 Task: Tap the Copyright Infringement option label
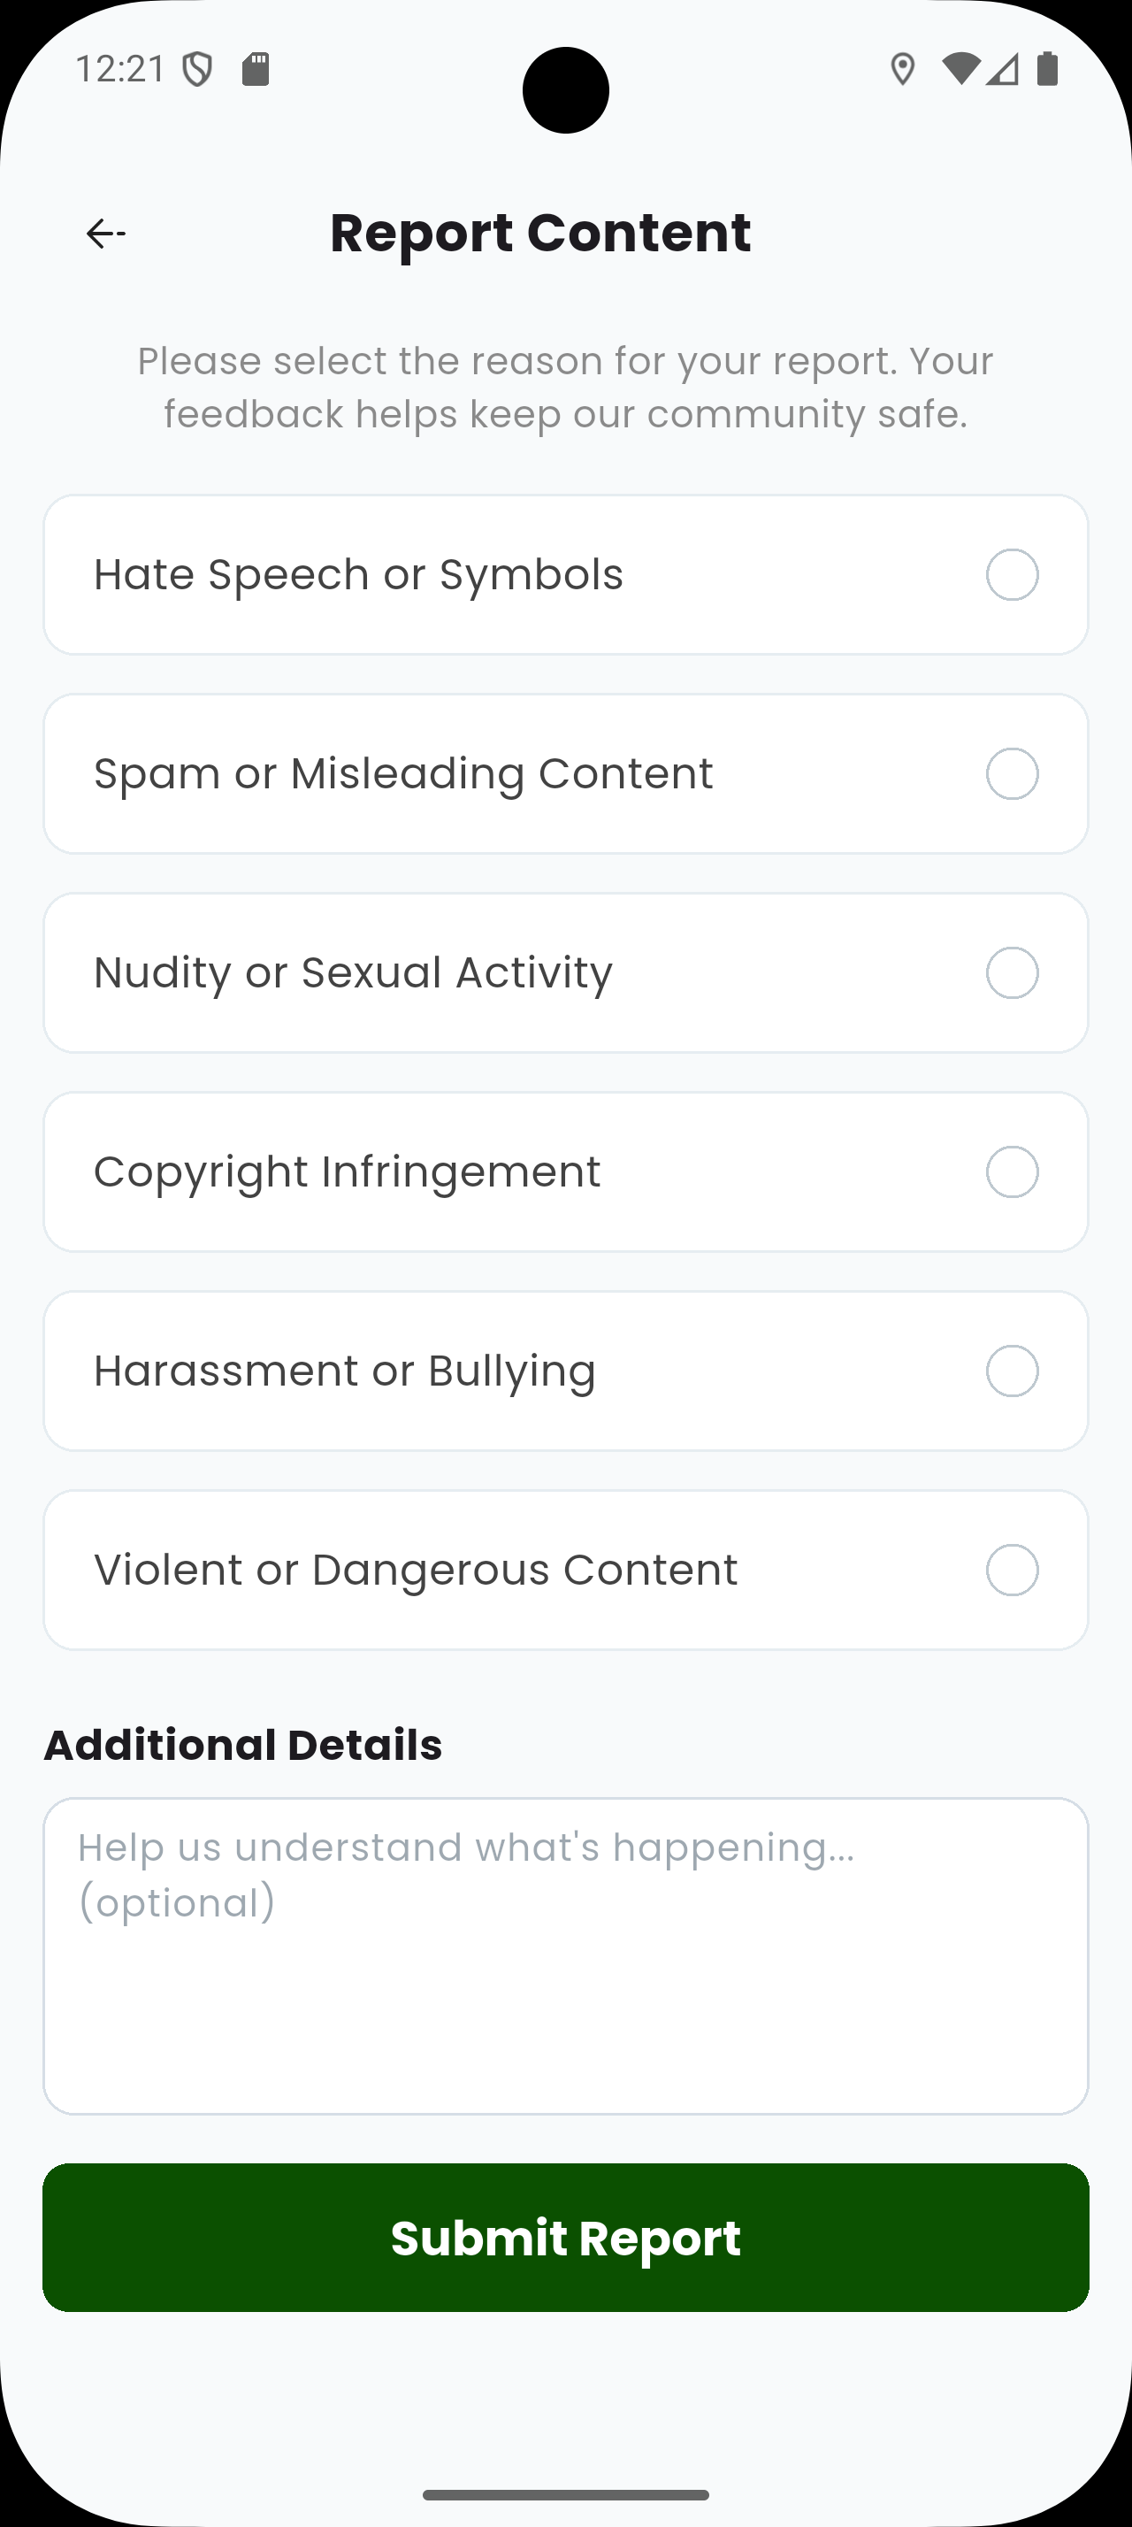[x=347, y=1172]
